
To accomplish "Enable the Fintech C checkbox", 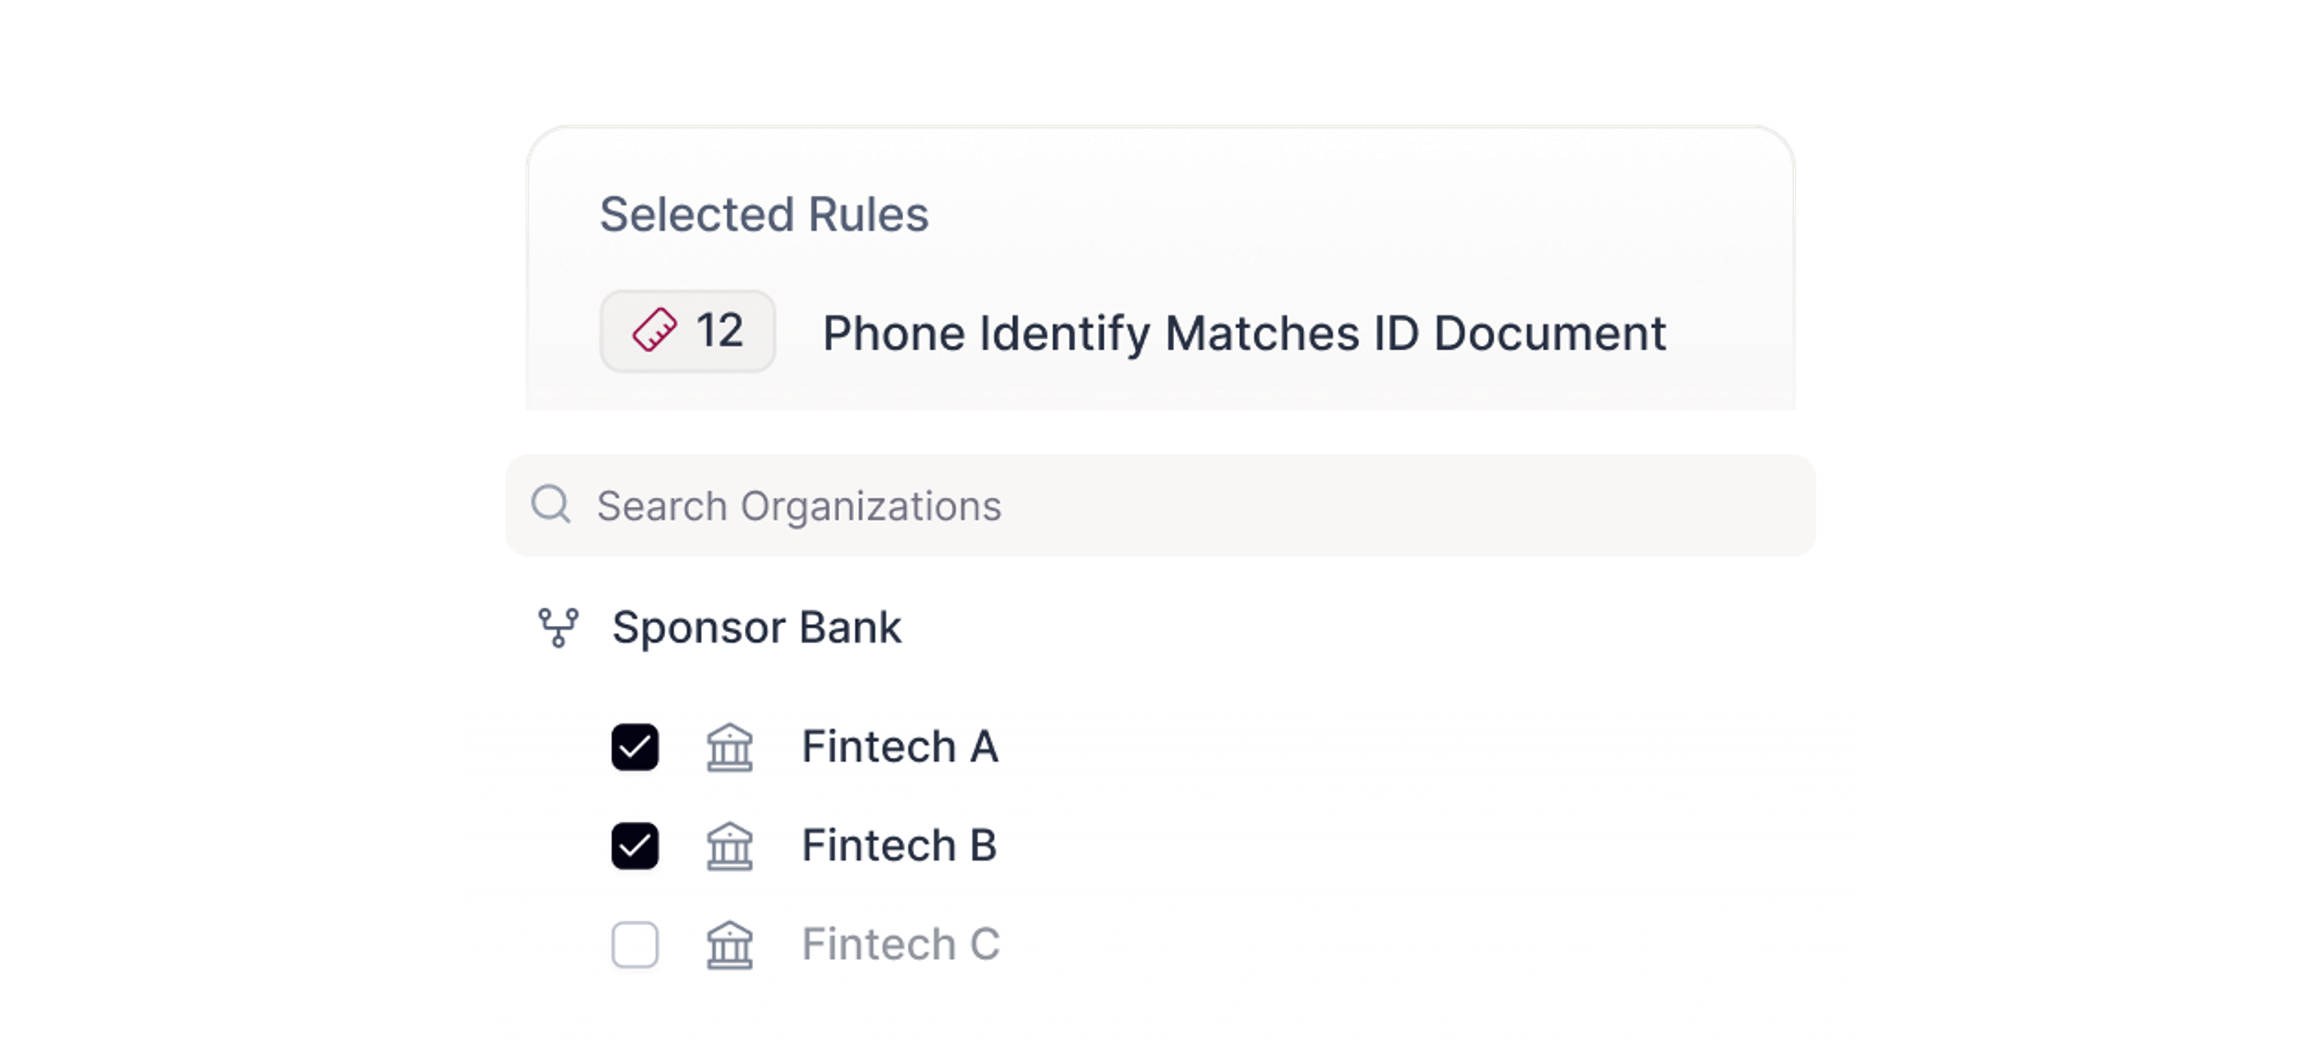I will [635, 946].
